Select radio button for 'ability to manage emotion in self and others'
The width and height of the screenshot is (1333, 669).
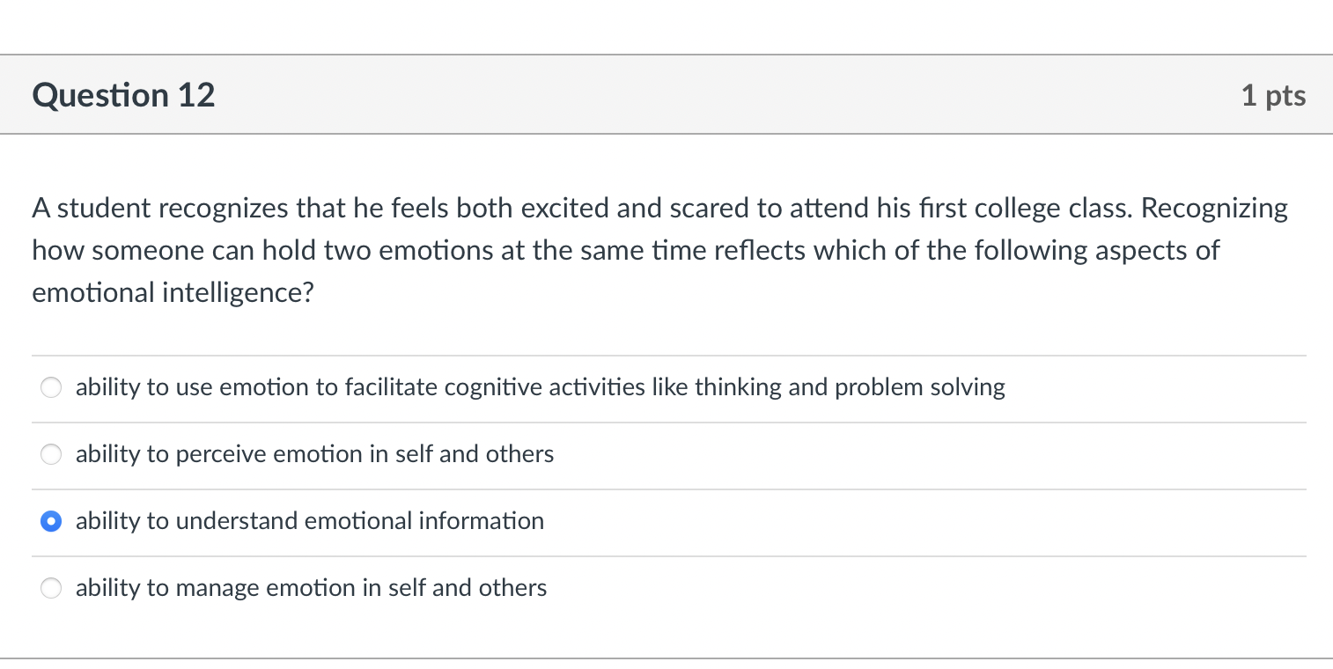(x=50, y=588)
